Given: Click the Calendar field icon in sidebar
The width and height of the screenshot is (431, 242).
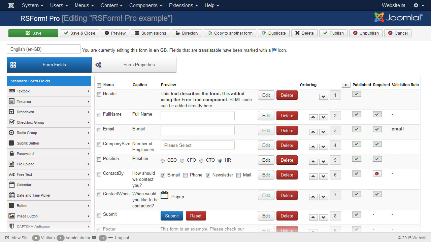Looking at the screenshot, I should click(12, 185).
